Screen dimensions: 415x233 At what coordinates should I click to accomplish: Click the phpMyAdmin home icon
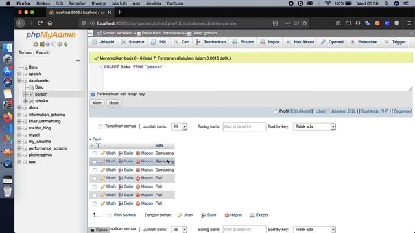(x=36, y=44)
